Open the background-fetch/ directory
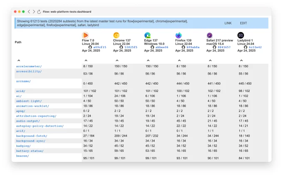283x177 pixels. click(x=32, y=136)
